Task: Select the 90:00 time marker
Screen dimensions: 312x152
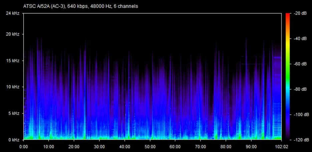Action: (251, 146)
